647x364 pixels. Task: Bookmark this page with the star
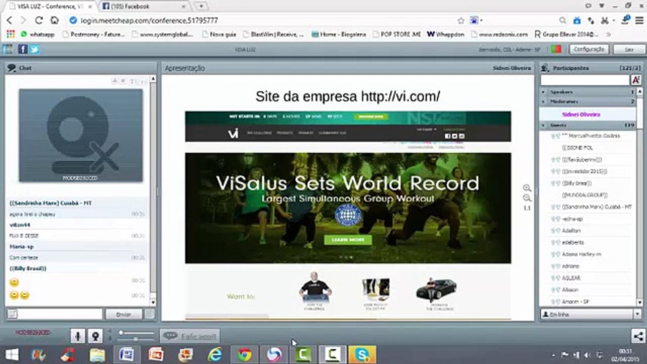tap(461, 21)
